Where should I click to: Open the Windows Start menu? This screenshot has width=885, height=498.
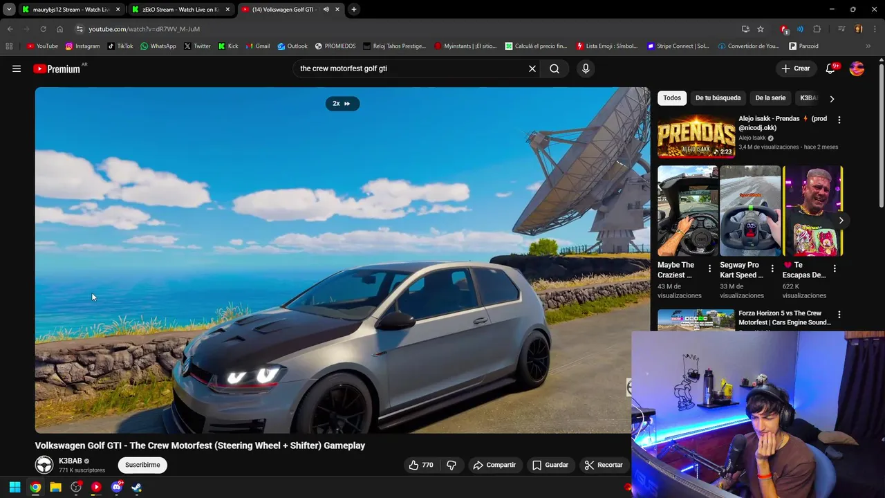point(15,488)
